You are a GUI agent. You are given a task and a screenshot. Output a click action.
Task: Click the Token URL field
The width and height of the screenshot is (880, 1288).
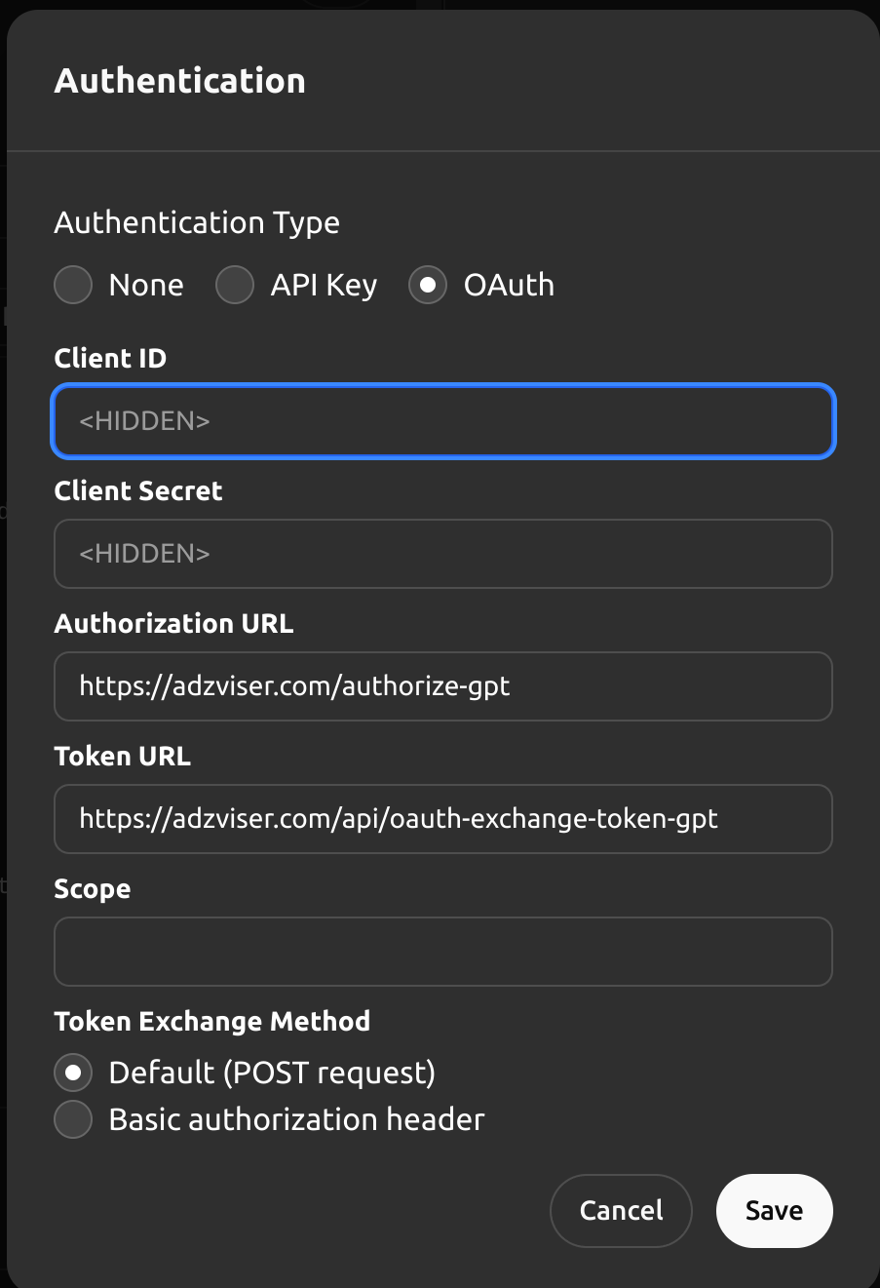point(443,818)
